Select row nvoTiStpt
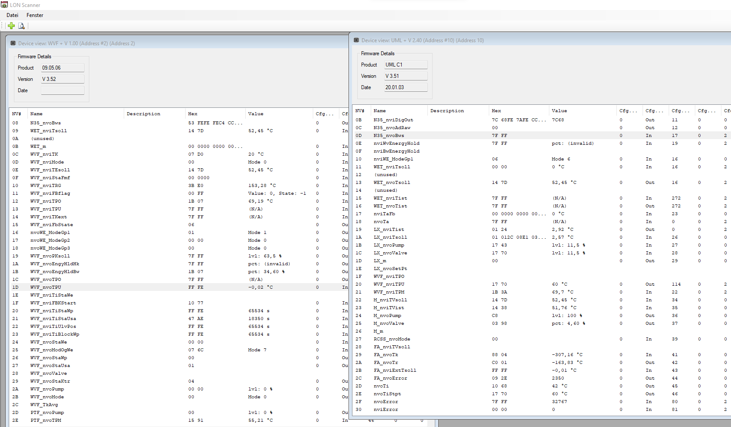This screenshot has height=427, width=731. (x=542, y=394)
